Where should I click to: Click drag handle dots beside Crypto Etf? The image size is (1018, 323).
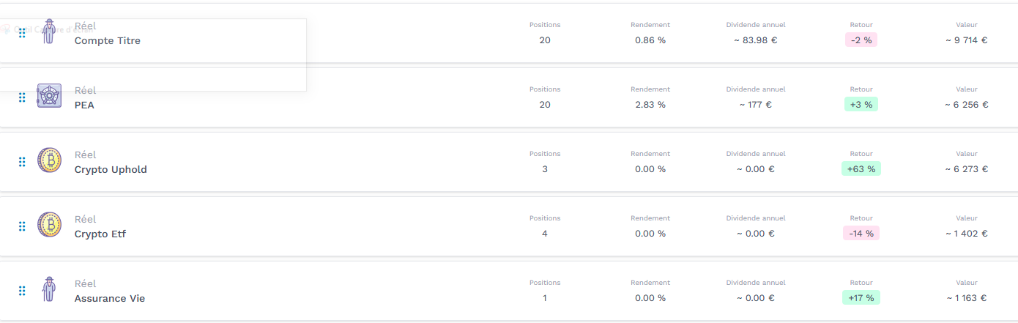click(22, 226)
